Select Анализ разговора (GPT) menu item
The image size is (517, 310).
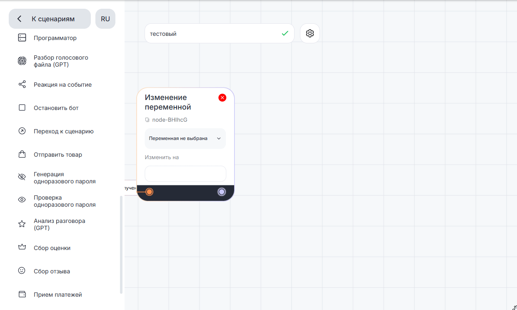point(59,224)
